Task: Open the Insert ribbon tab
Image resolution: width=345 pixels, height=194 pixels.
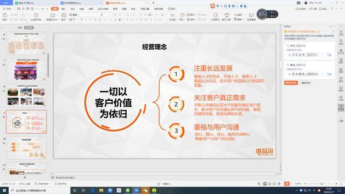Action: click(64, 9)
